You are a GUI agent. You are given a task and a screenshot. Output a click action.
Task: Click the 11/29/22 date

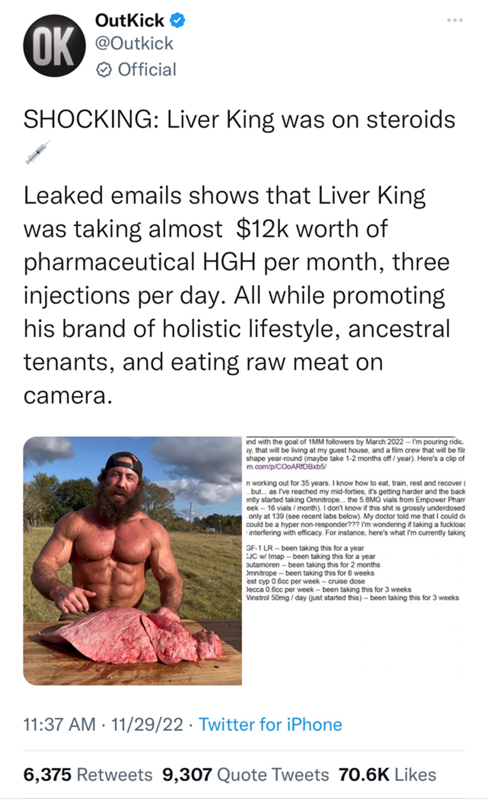tap(147, 725)
